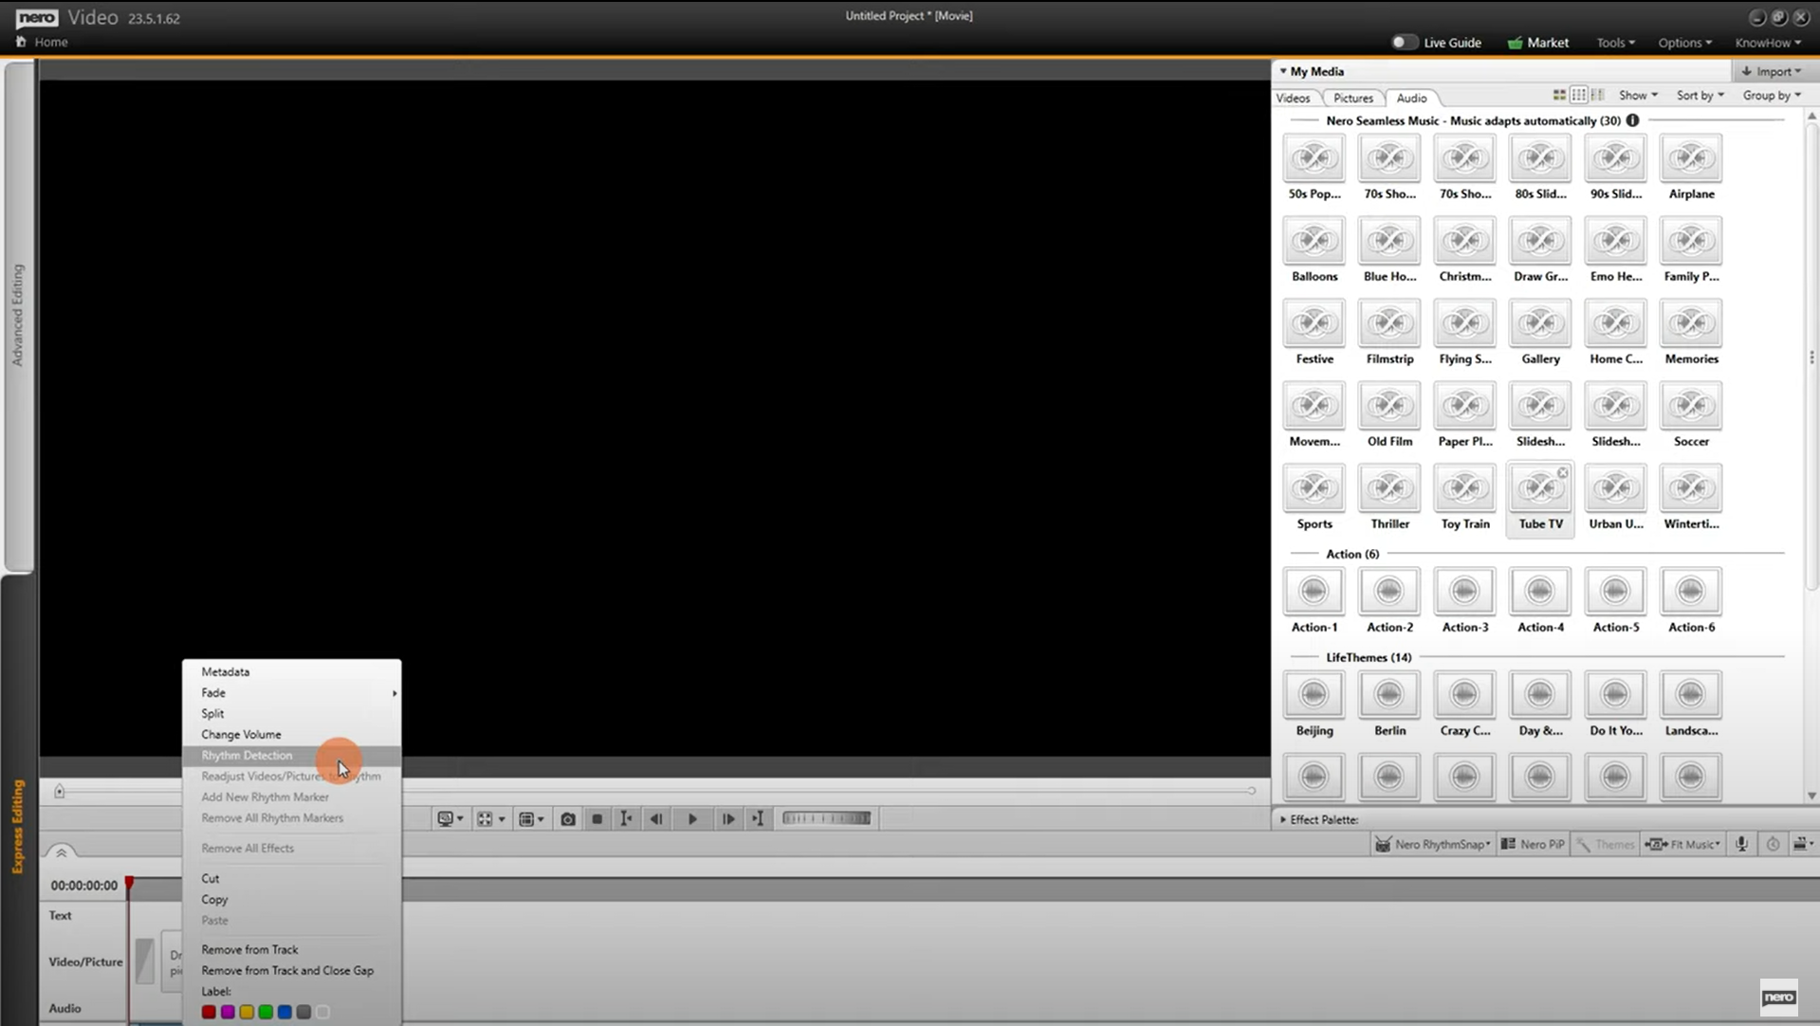Switch to the Audio tab
The height and width of the screenshot is (1026, 1820).
pos(1411,98)
